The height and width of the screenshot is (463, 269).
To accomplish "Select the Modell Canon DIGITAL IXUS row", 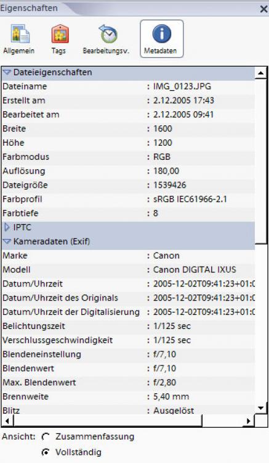I will pyautogui.click(x=128, y=270).
